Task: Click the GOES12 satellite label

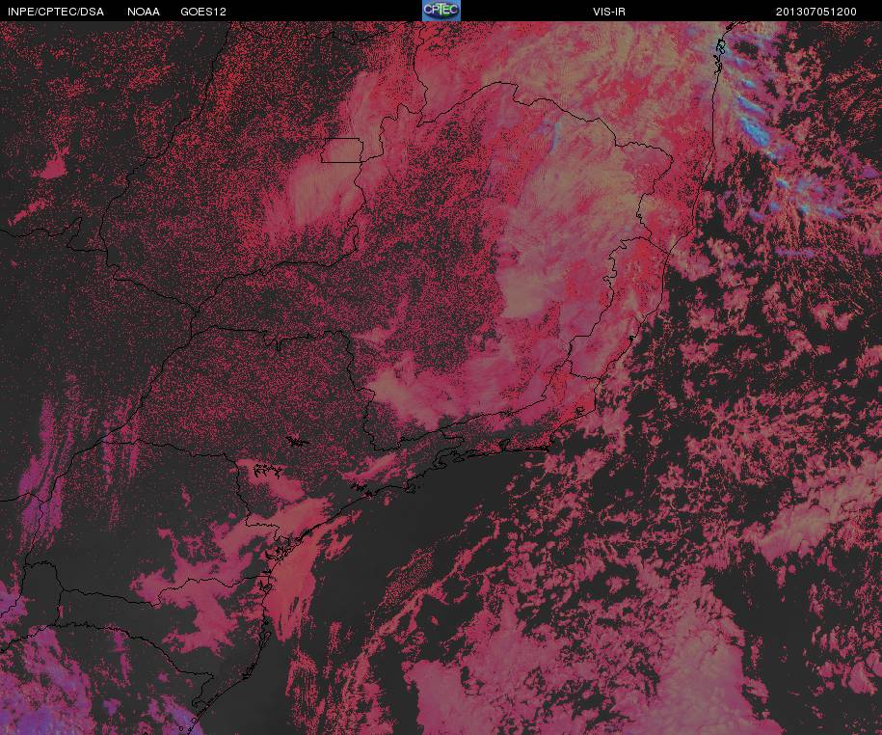Action: [203, 12]
